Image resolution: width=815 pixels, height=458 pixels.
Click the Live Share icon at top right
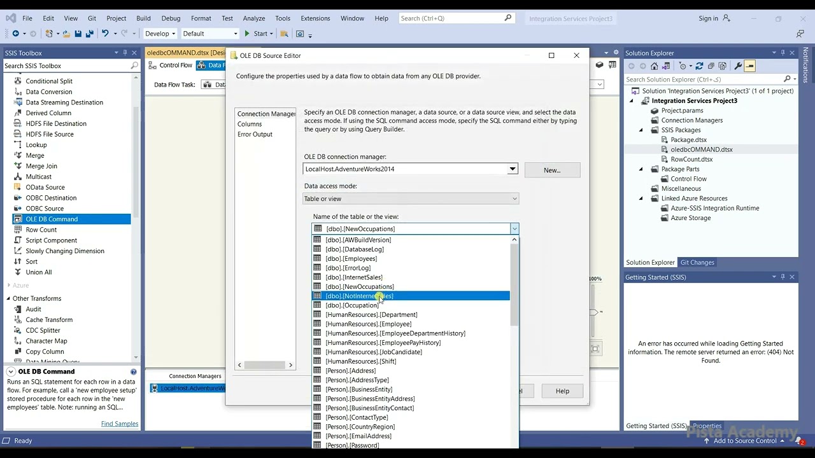click(x=800, y=34)
